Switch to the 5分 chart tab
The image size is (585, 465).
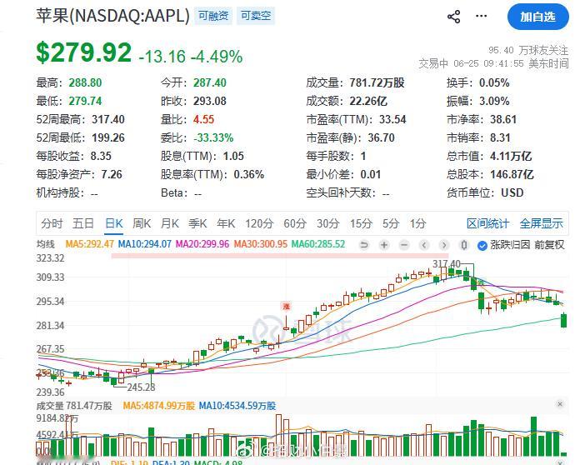coord(391,223)
